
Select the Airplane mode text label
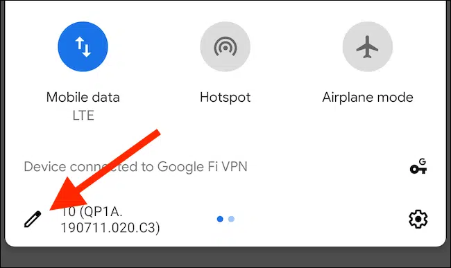(368, 98)
